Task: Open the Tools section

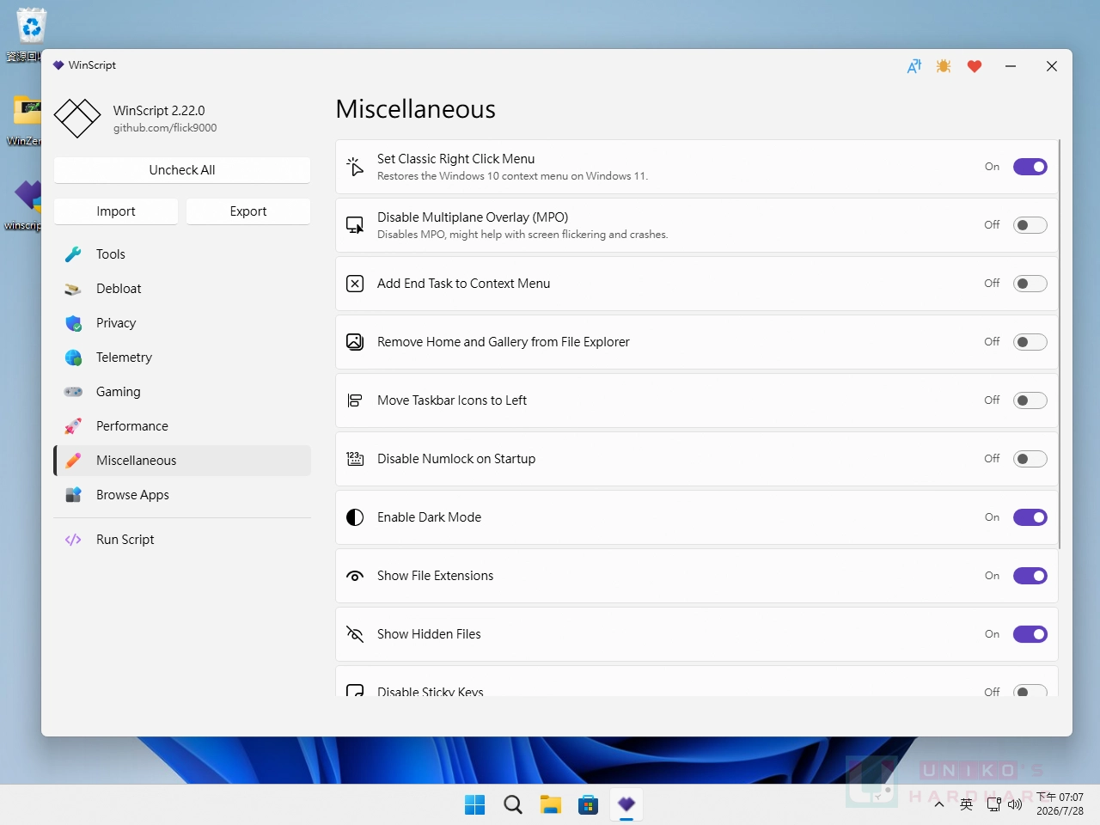Action: coord(182,254)
